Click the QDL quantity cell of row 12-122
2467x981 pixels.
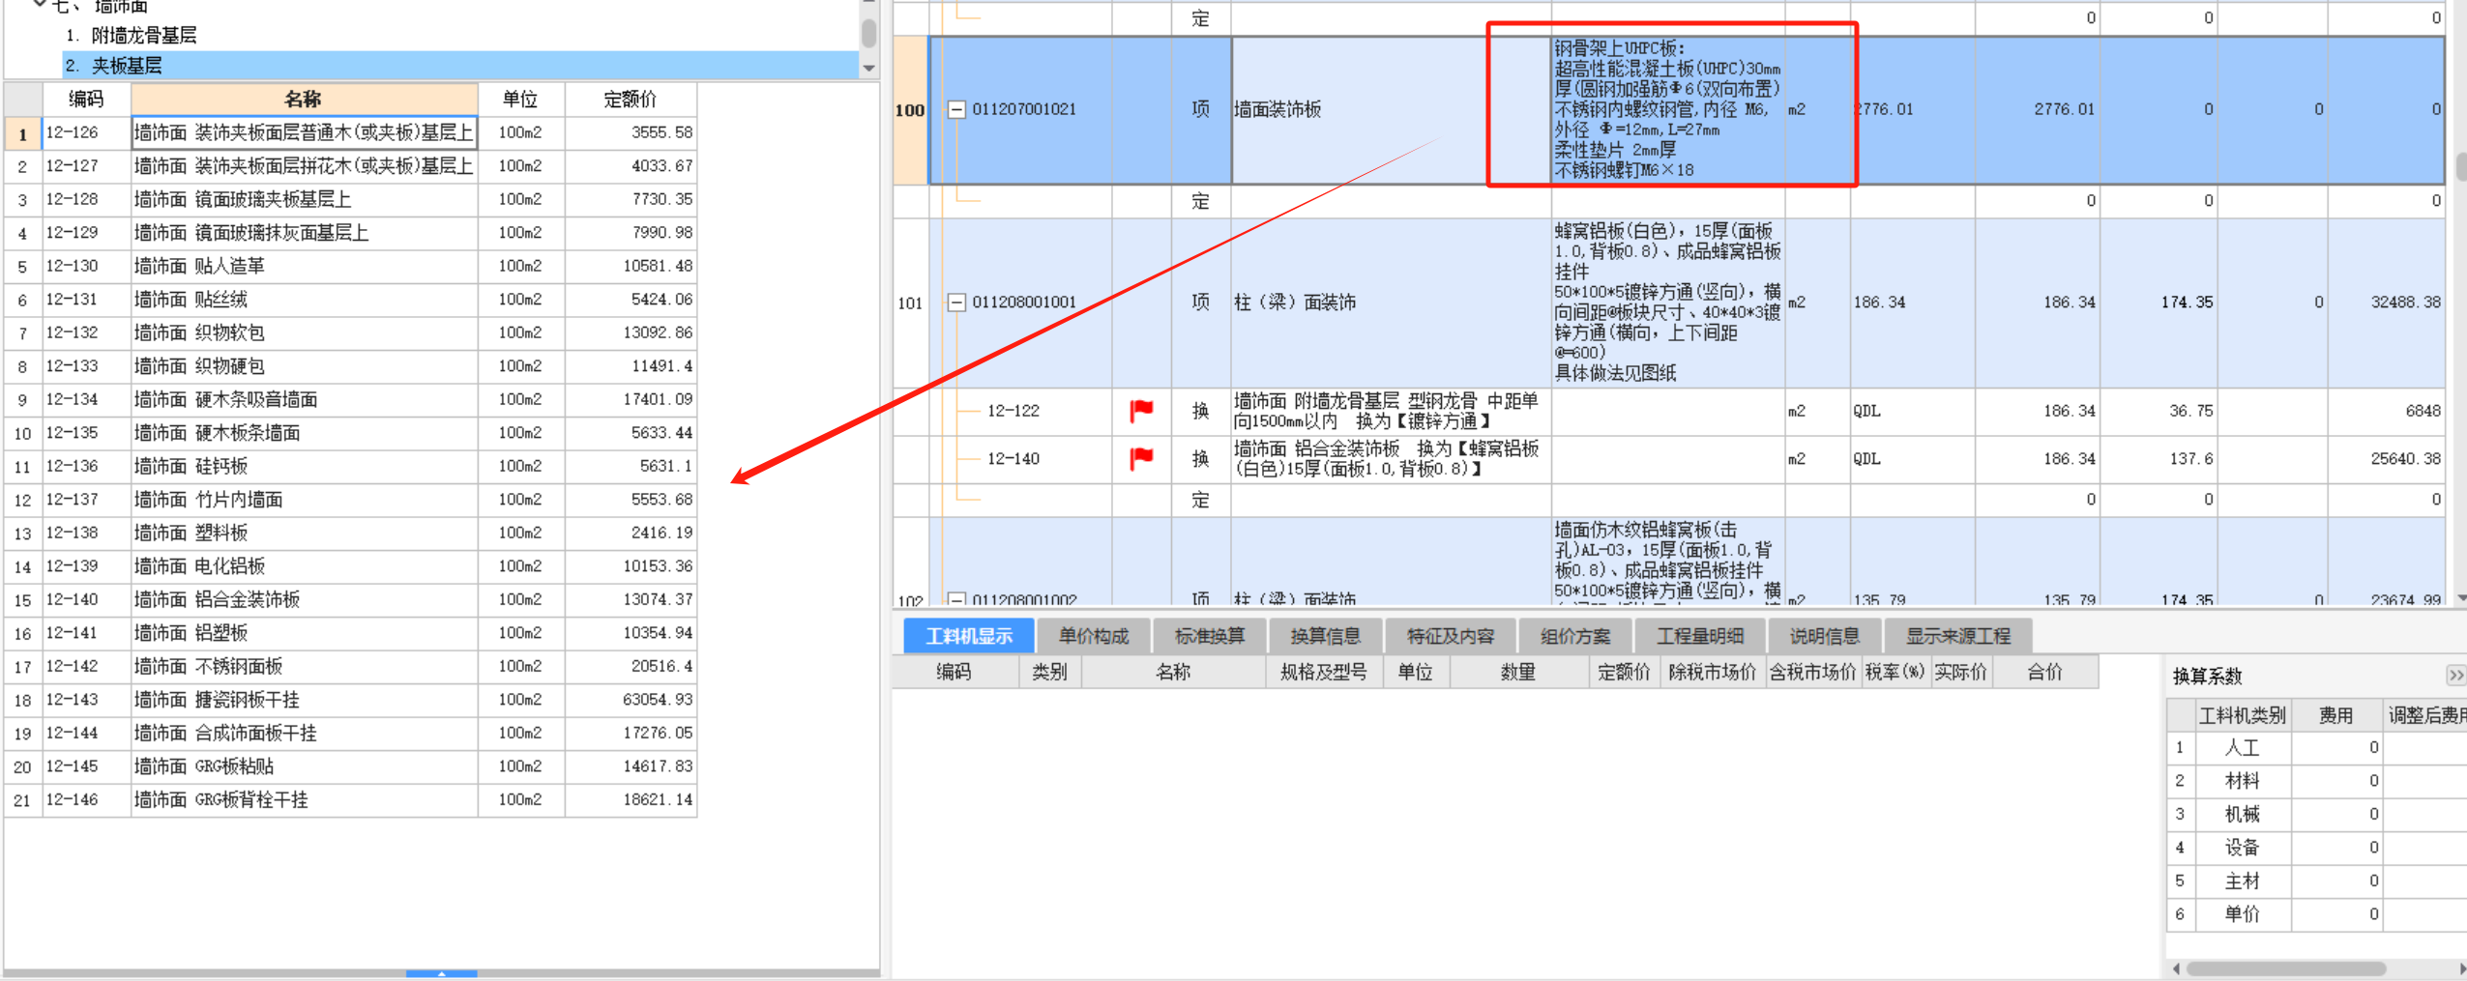(x=1912, y=411)
